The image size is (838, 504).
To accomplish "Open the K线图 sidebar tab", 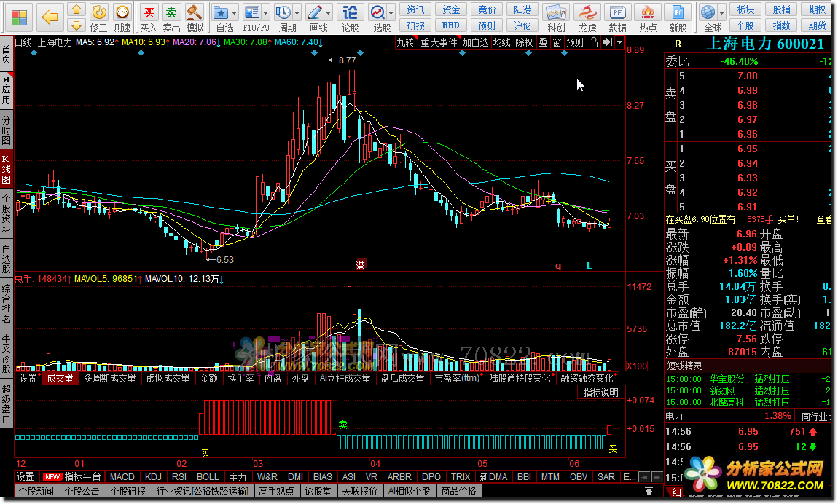I will [x=6, y=170].
